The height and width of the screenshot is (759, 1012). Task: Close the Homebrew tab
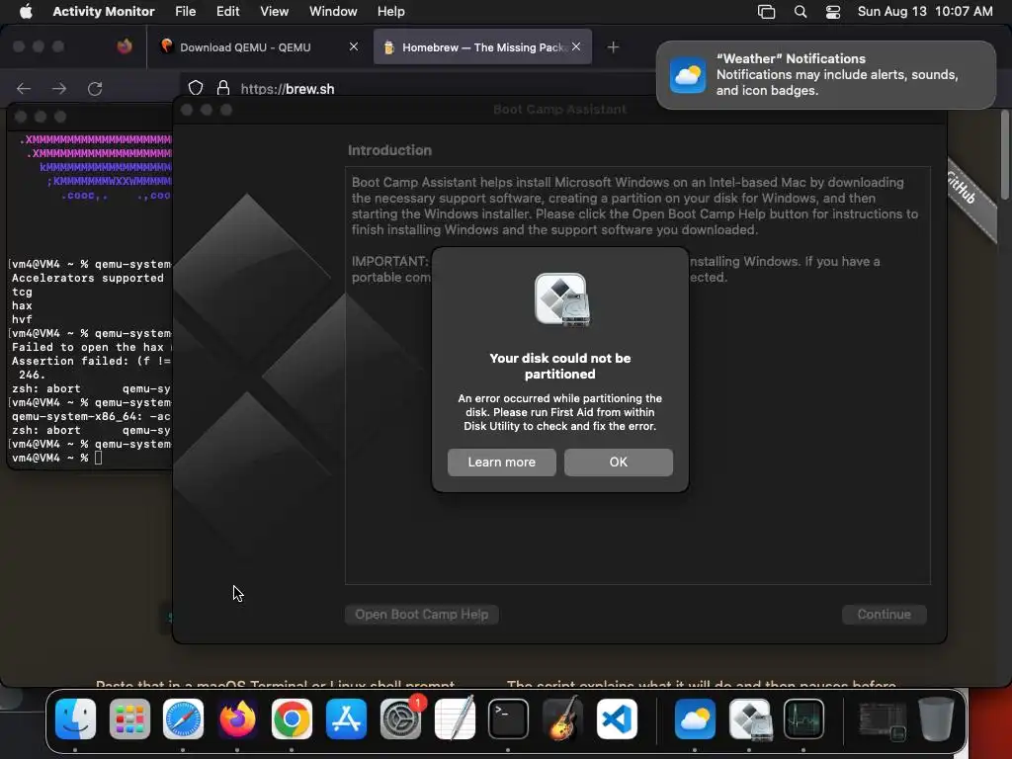(x=576, y=46)
